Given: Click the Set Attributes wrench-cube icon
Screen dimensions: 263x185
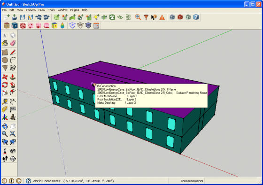Looking at the screenshot, I should [x=112, y=17].
